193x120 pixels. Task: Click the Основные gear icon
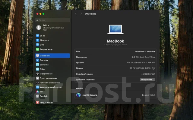click(x=37, y=55)
